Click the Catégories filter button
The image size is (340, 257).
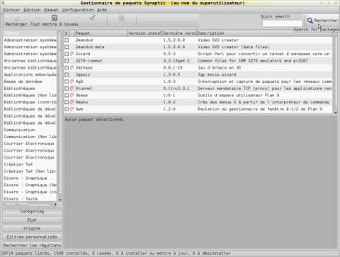[x=32, y=211]
